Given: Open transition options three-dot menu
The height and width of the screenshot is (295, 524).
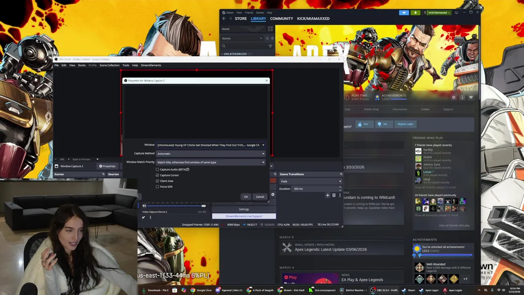Looking at the screenshot, I should [x=339, y=195].
